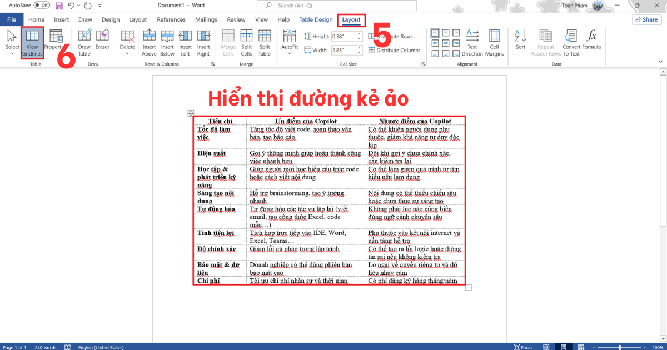Click the spelling proofing icon in status bar

click(67, 347)
